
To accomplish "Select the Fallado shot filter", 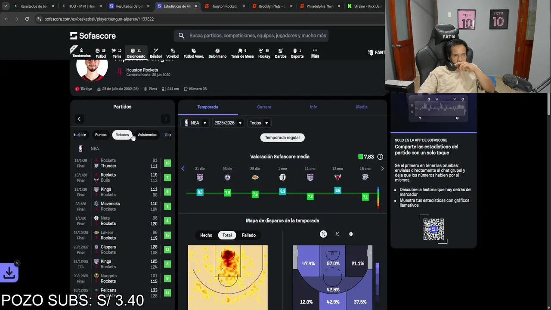I will [x=249, y=235].
